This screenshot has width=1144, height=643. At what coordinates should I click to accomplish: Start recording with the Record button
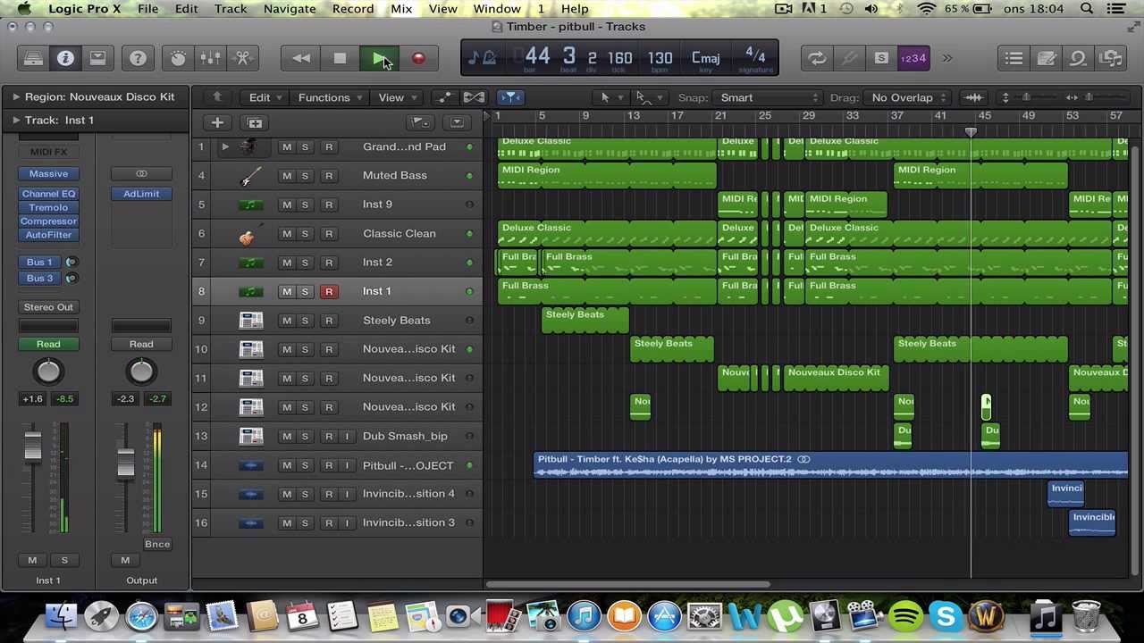418,58
